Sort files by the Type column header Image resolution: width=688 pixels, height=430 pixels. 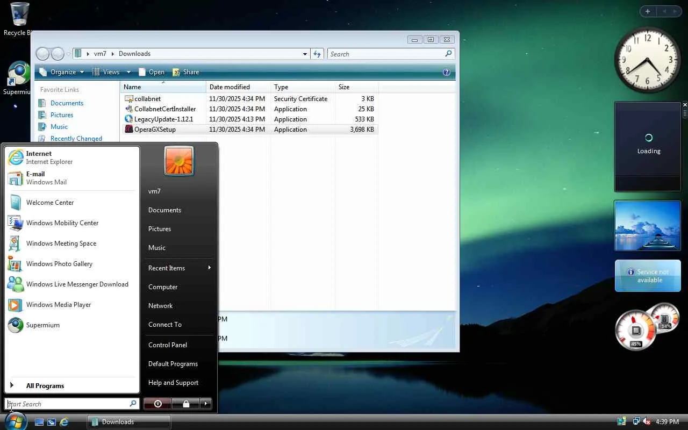(303, 87)
